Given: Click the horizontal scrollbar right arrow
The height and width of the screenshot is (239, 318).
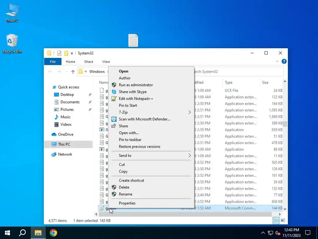Looking at the screenshot, I should 280,214.
